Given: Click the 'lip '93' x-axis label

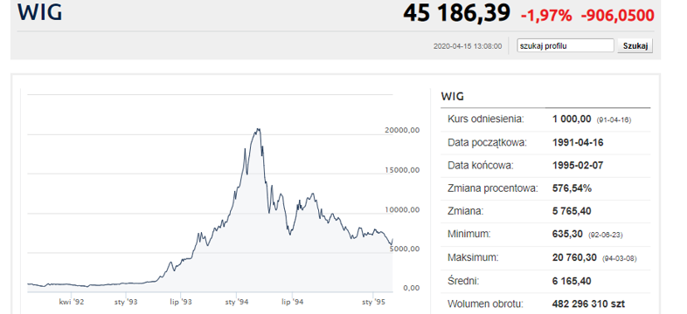Looking at the screenshot, I should coord(182,302).
